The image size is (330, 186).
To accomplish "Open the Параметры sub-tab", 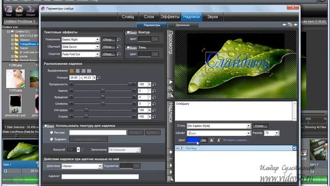I will 152,25.
